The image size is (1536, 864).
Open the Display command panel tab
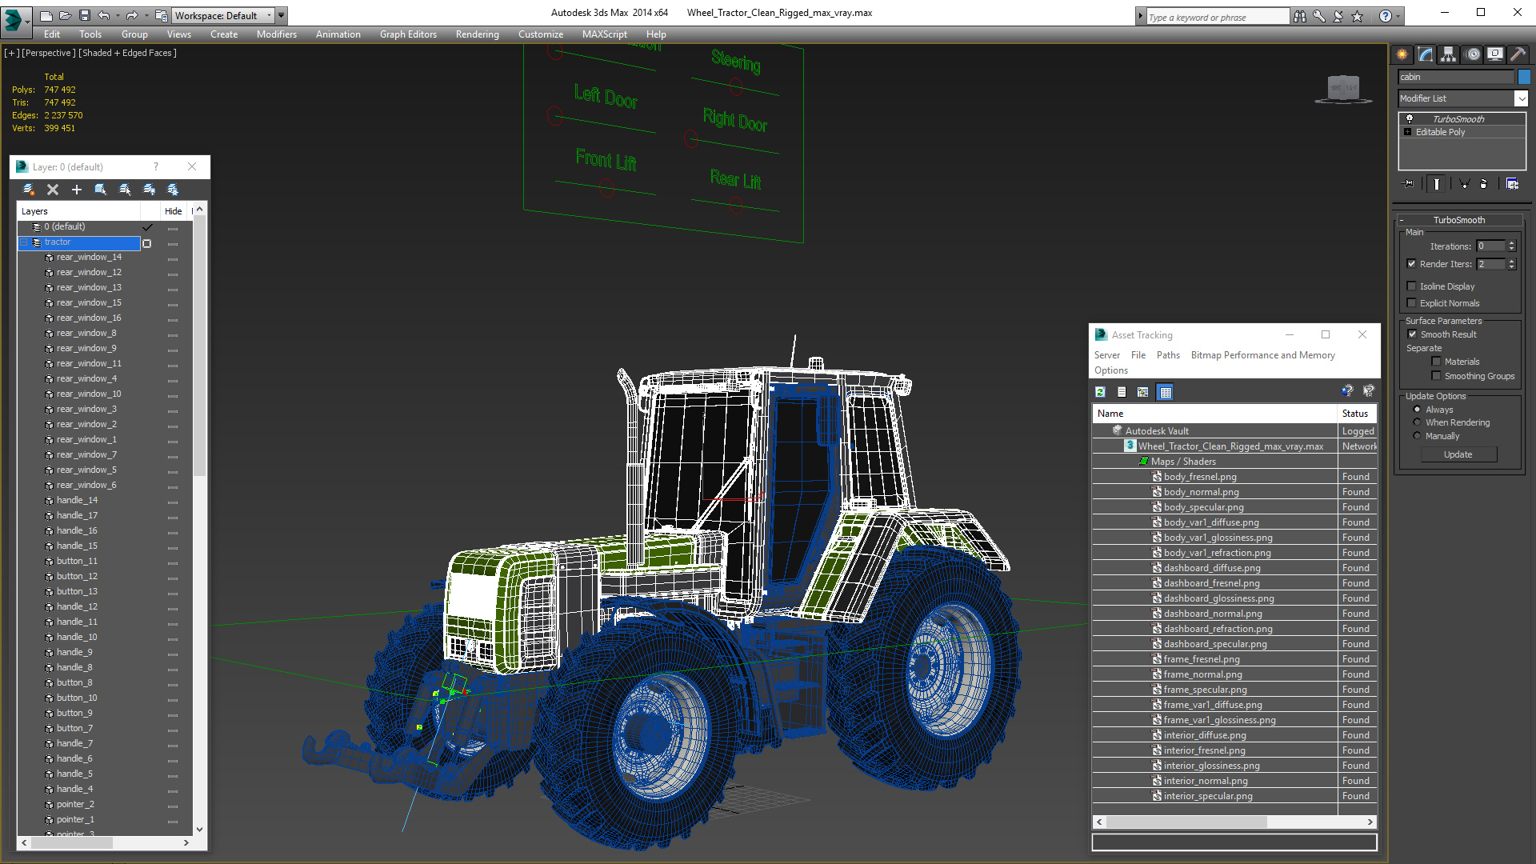[x=1494, y=54]
